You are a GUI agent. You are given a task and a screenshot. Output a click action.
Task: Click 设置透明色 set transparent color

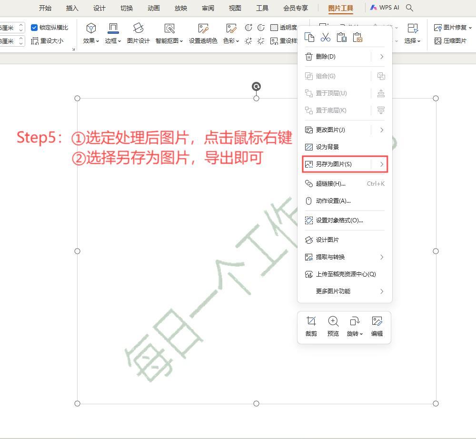203,34
